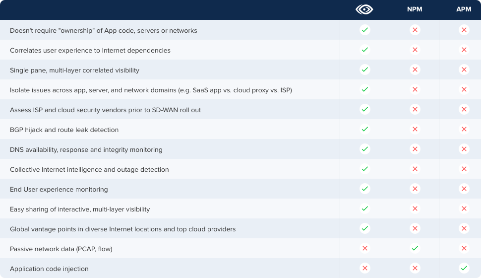Click APM red X for End User experience monitoring
This screenshot has width=481, height=278.
pyautogui.click(x=464, y=189)
